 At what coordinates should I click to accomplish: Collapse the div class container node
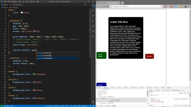coord(99,97)
